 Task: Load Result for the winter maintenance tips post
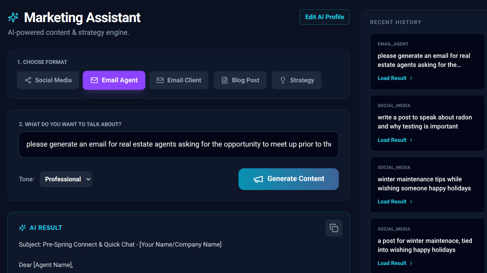click(x=392, y=201)
